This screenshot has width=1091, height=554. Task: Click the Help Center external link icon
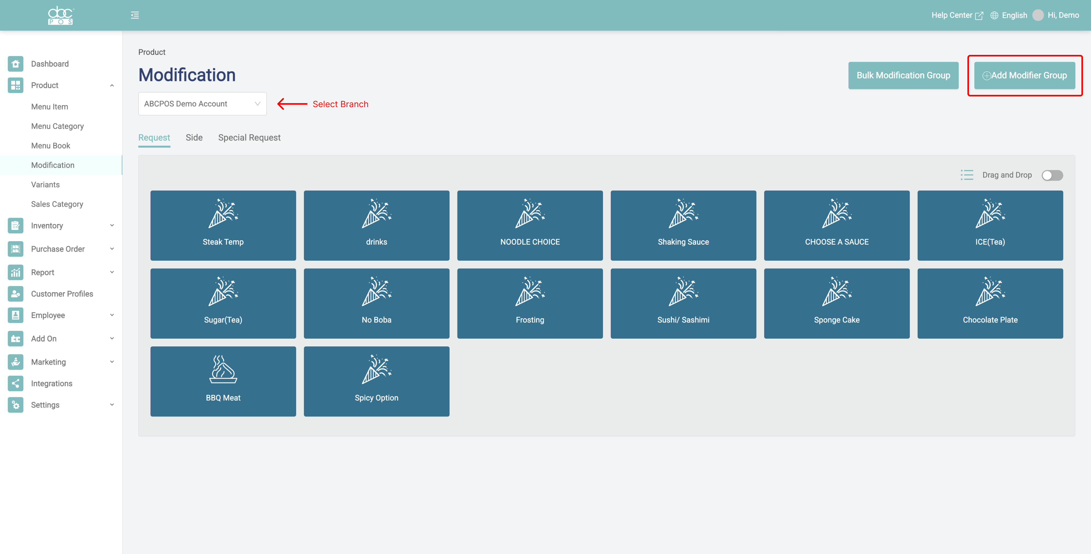(979, 16)
